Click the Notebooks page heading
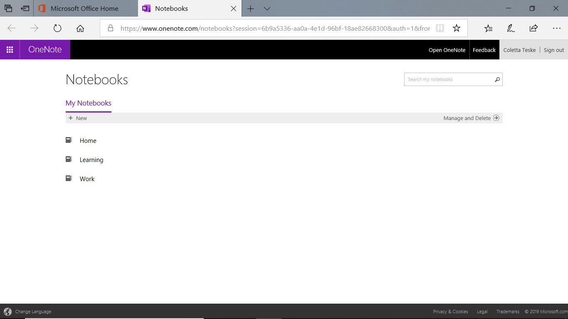The height and width of the screenshot is (319, 568). click(x=97, y=79)
